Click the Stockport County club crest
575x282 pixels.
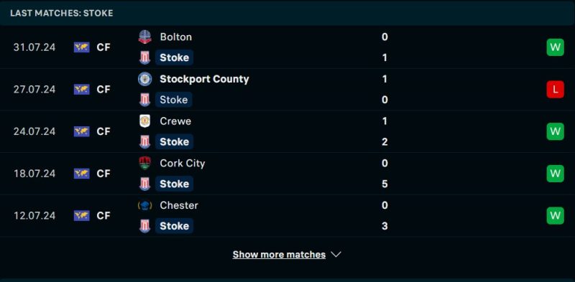[145, 79]
